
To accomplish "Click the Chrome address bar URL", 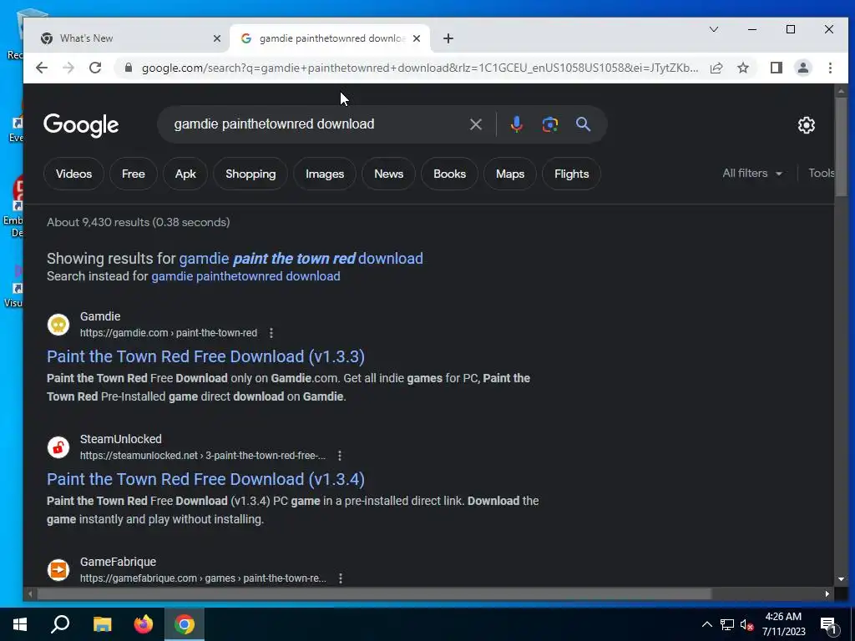I will 420,68.
